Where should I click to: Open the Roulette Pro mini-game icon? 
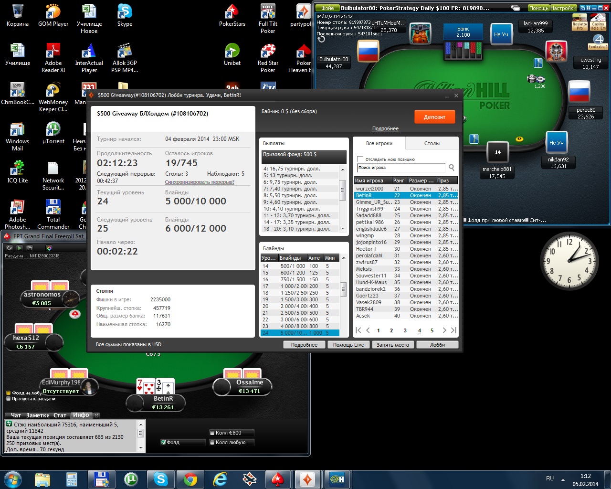[x=579, y=22]
